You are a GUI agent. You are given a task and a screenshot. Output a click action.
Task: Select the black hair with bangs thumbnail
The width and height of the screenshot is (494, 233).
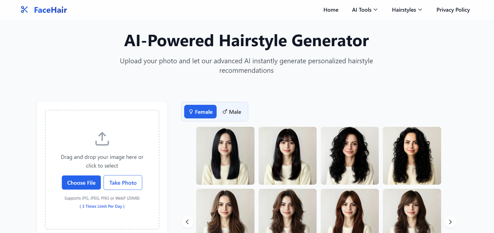[287, 156]
